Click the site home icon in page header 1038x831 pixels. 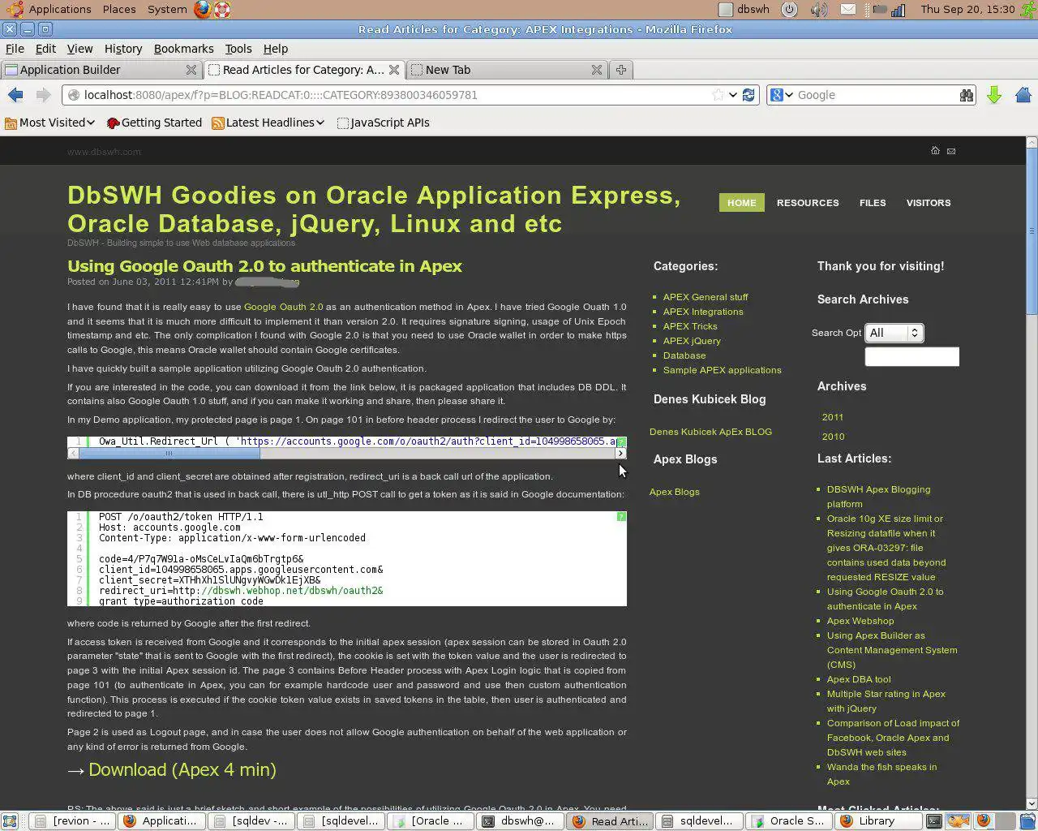[x=935, y=150]
